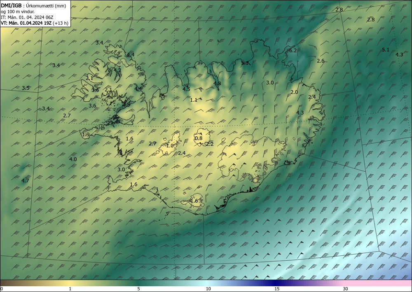Click the '15' tick on the color scale

[x=277, y=289]
